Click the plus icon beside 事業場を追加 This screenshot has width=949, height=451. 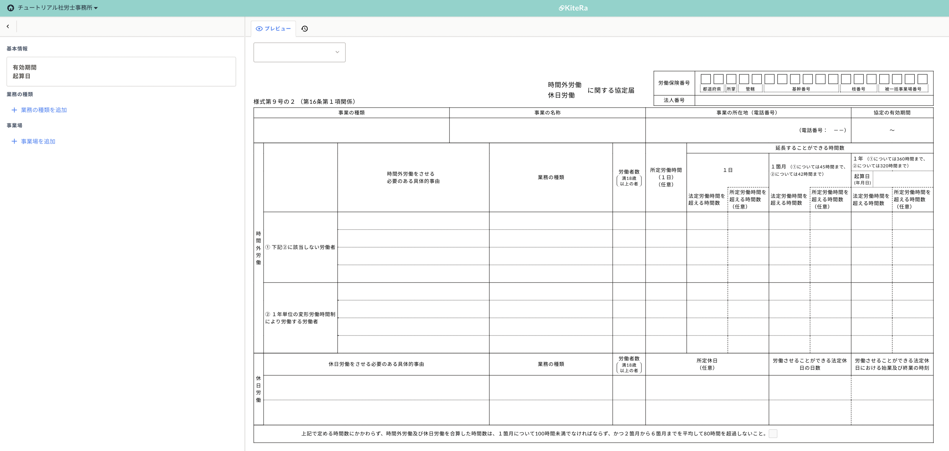pyautogui.click(x=14, y=141)
